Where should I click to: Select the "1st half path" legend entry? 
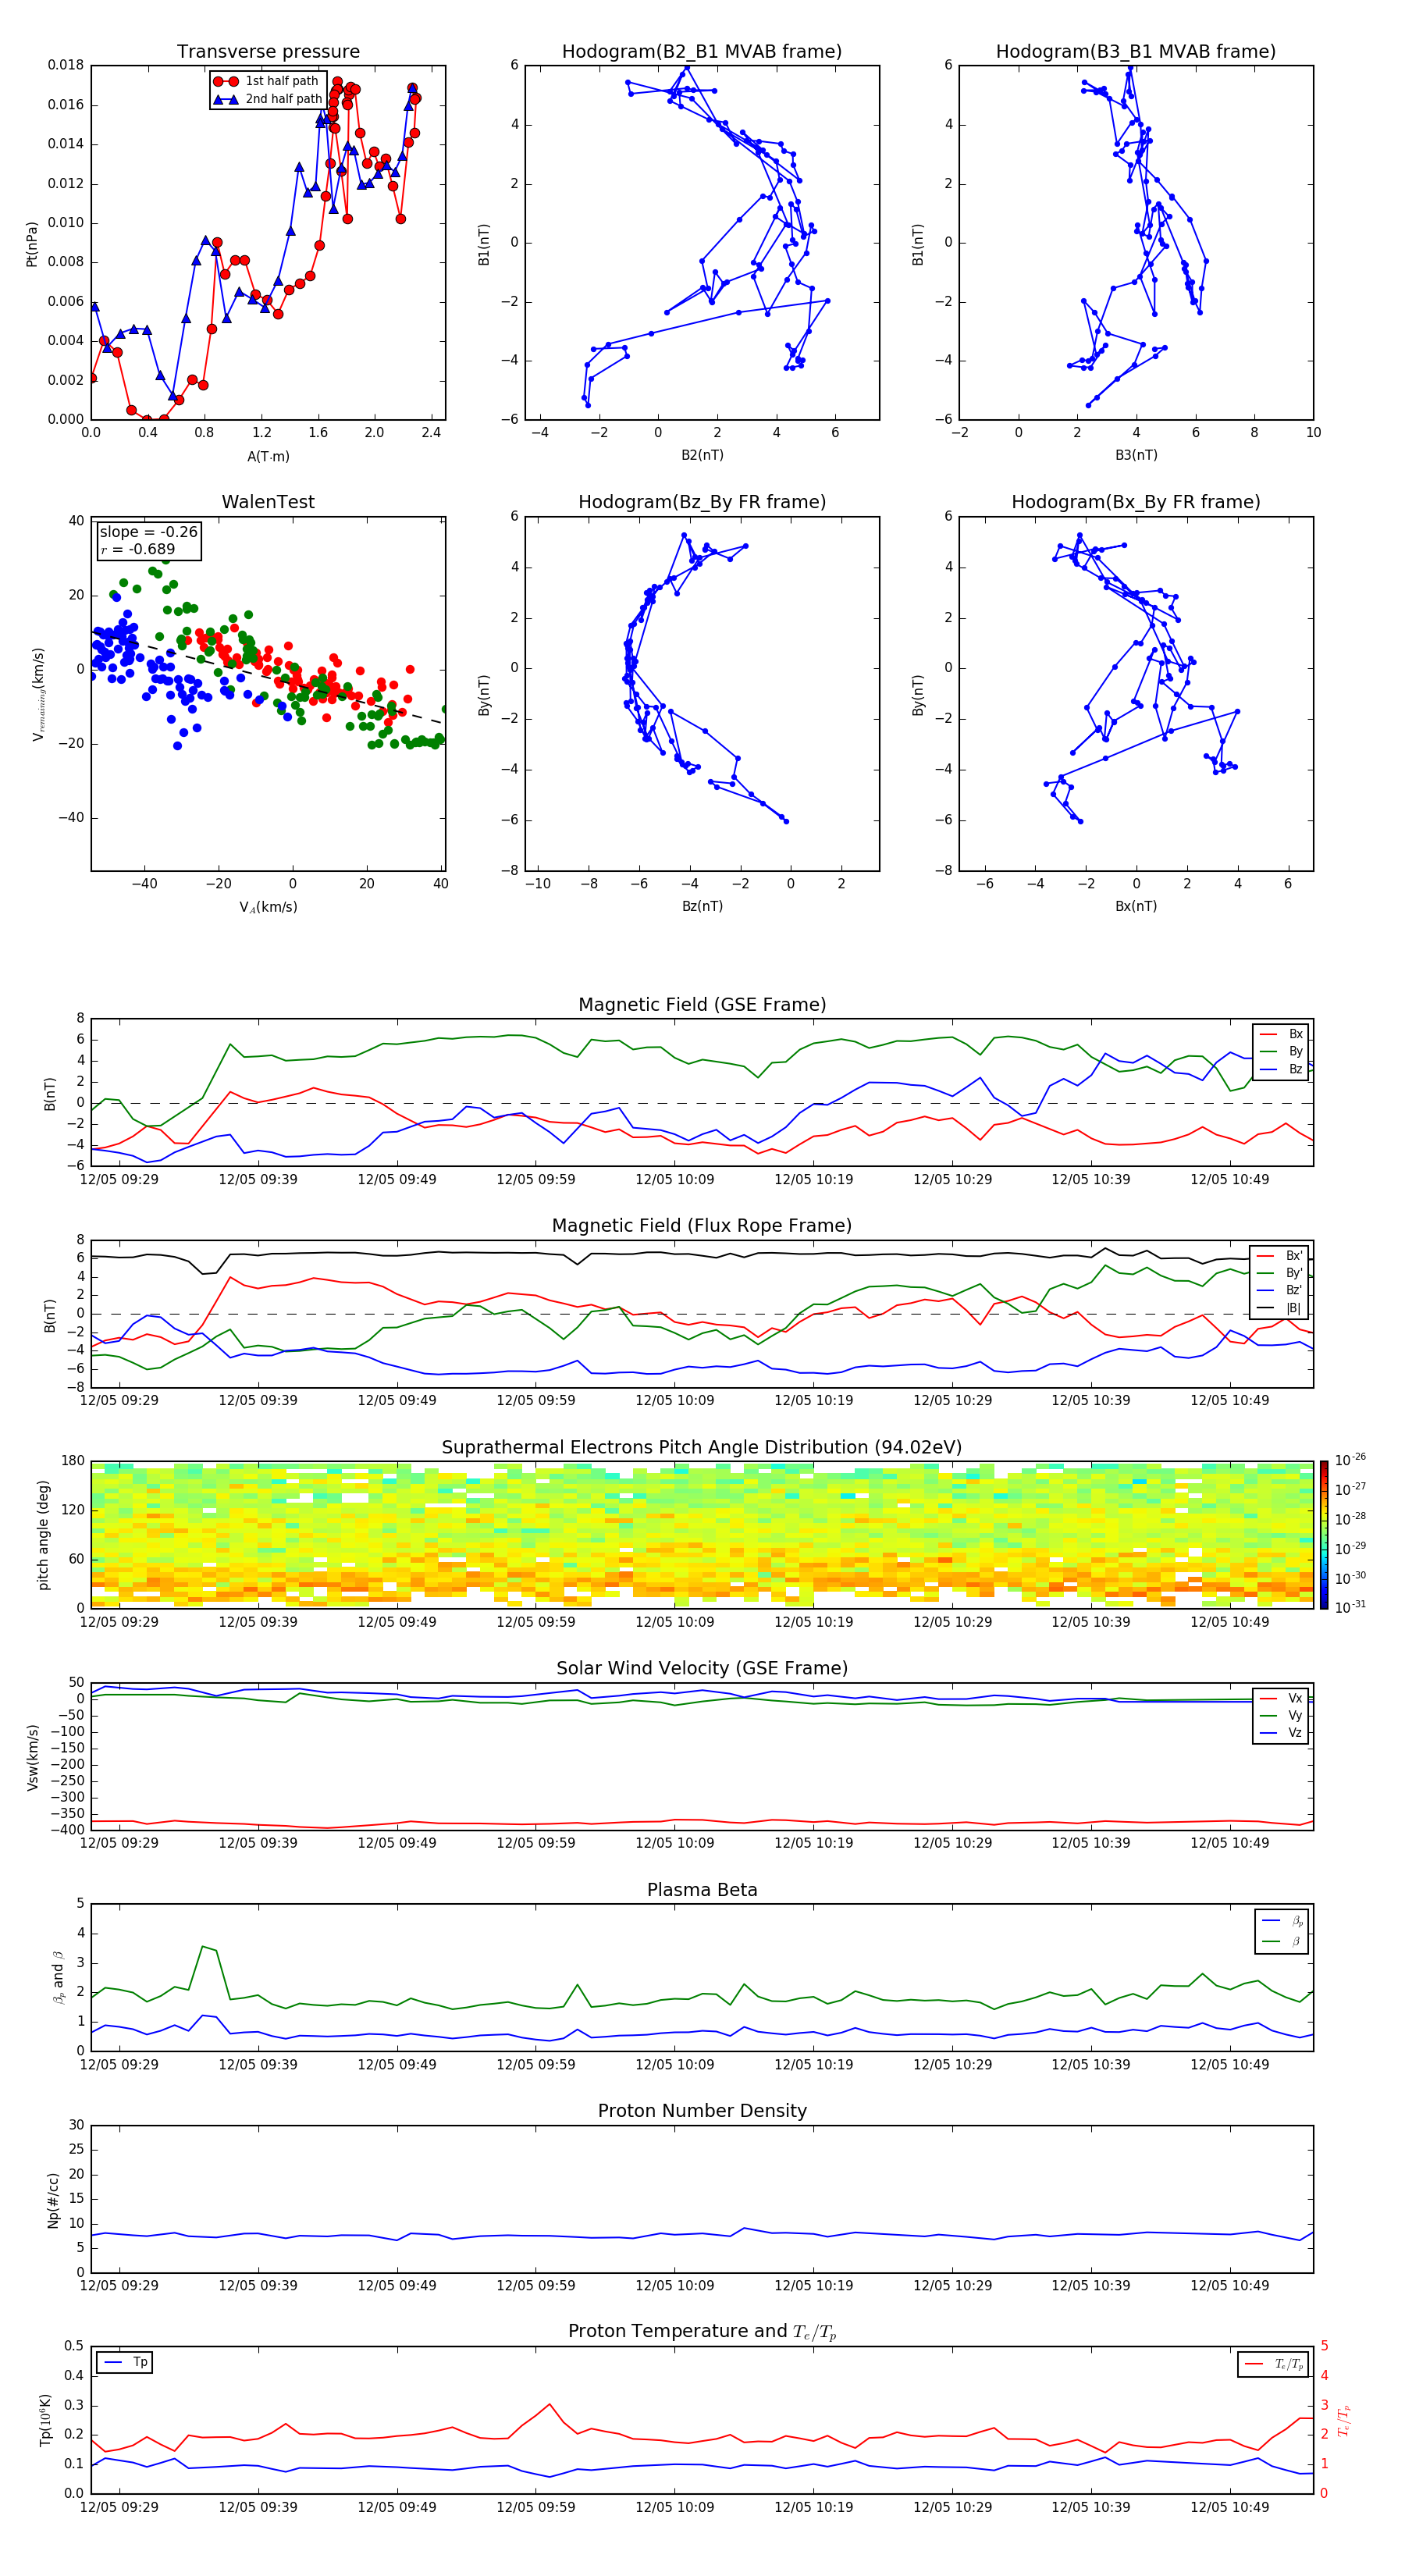tap(267, 81)
